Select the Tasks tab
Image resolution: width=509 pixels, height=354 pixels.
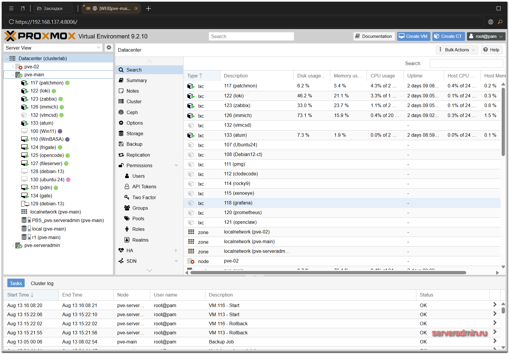point(16,283)
